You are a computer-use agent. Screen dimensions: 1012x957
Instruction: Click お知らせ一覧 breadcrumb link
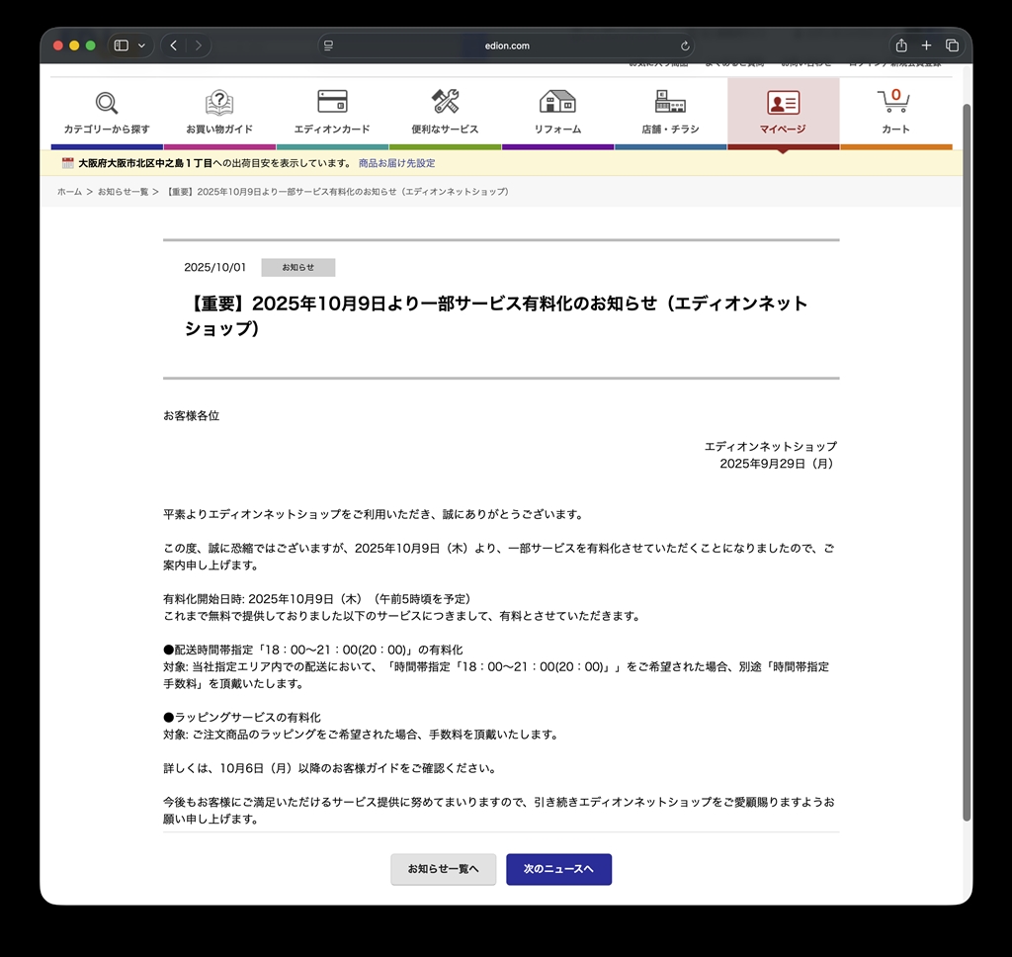pyautogui.click(x=124, y=192)
